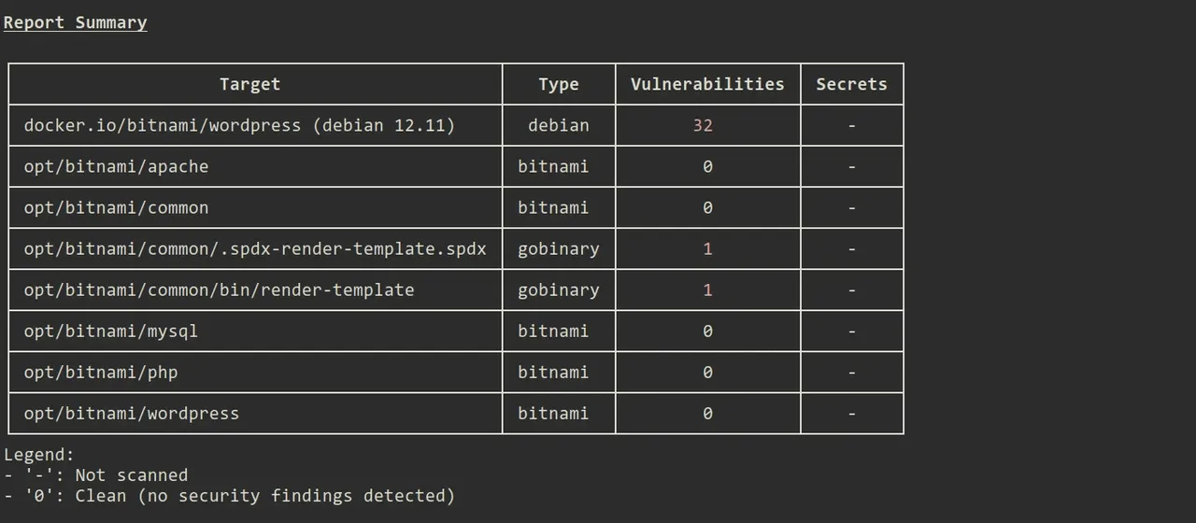Click debian type cell in first row
Viewport: 1196px width, 523px height.
point(558,125)
